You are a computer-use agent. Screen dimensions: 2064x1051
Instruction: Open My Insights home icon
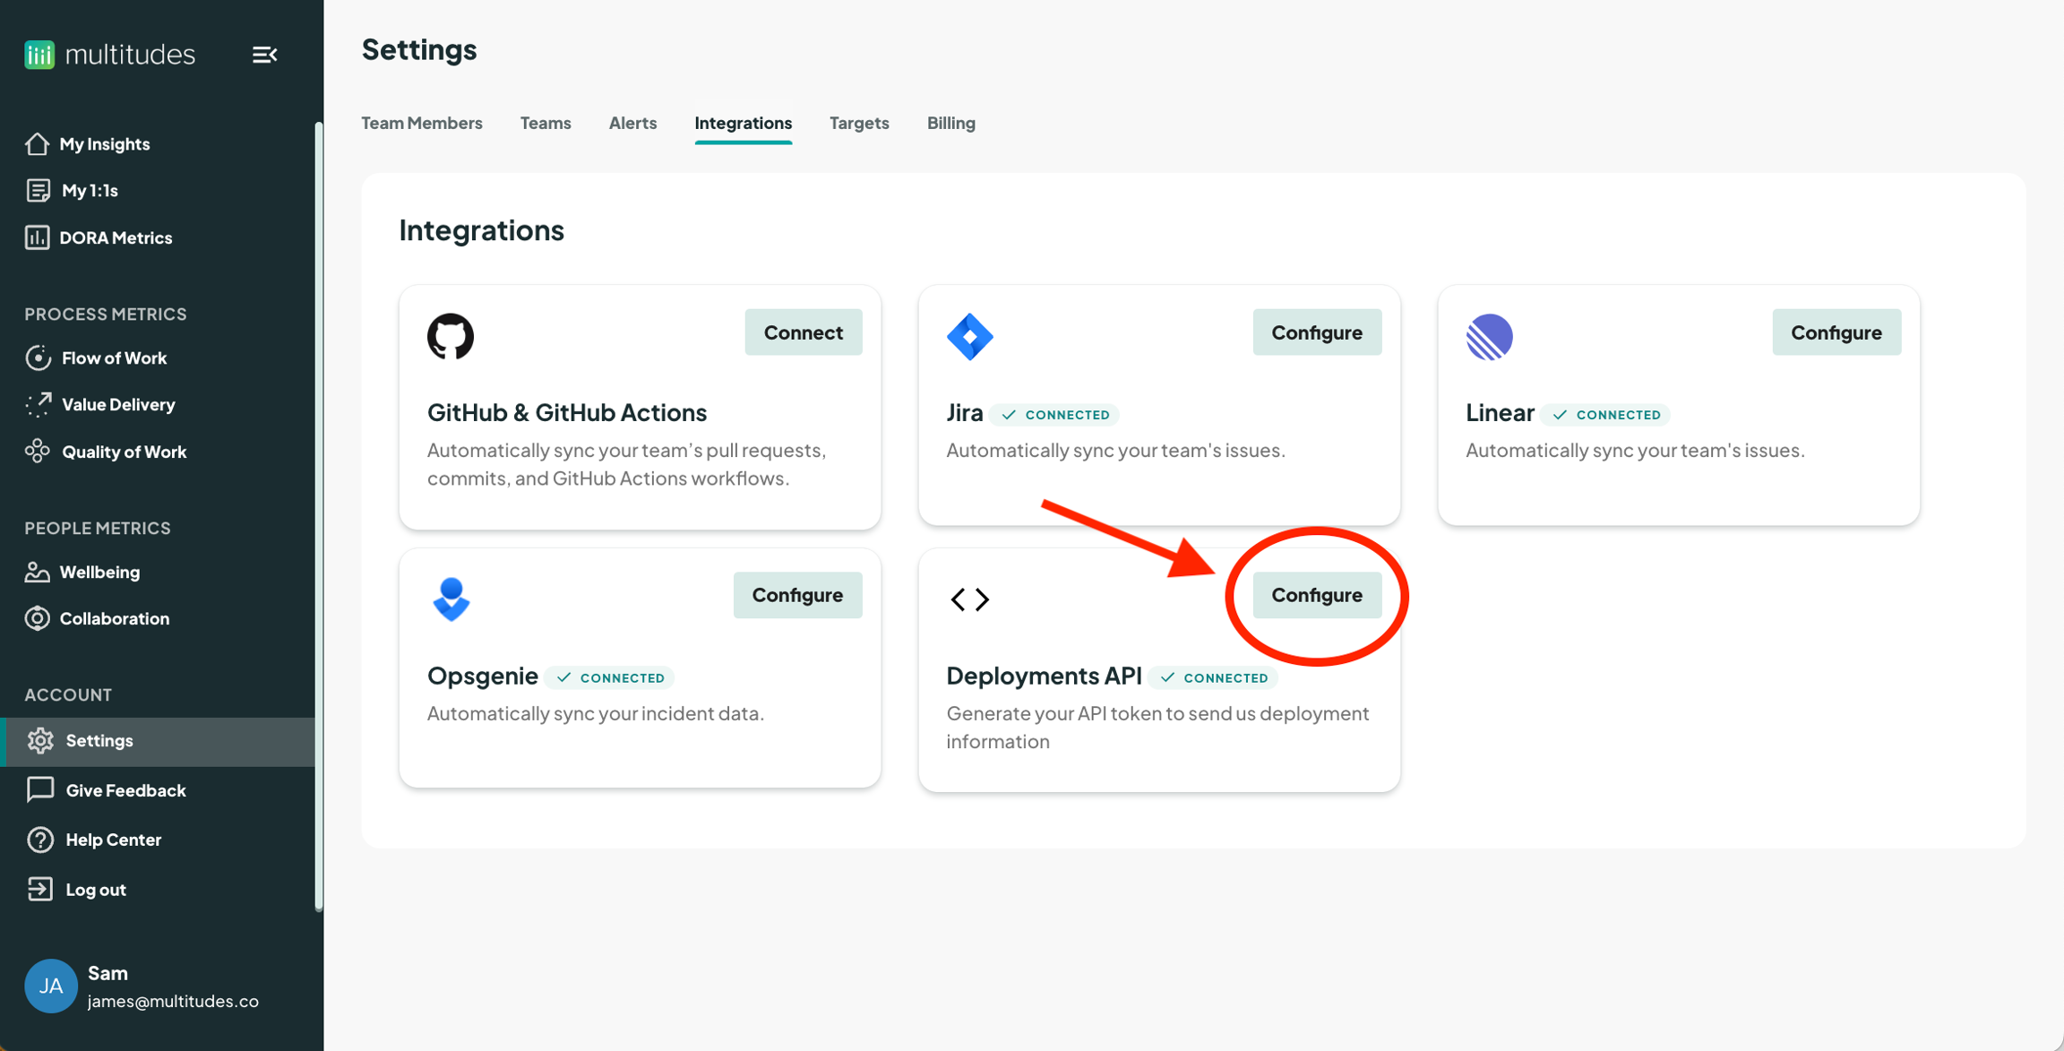37,143
